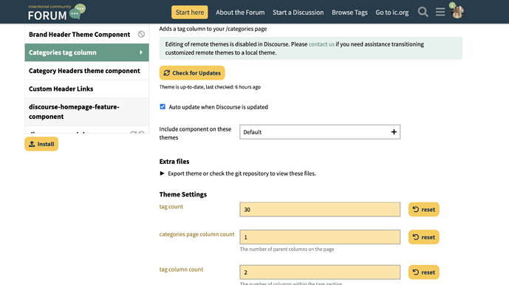
Task: Open the hamburger menu icon
Action: tap(440, 12)
